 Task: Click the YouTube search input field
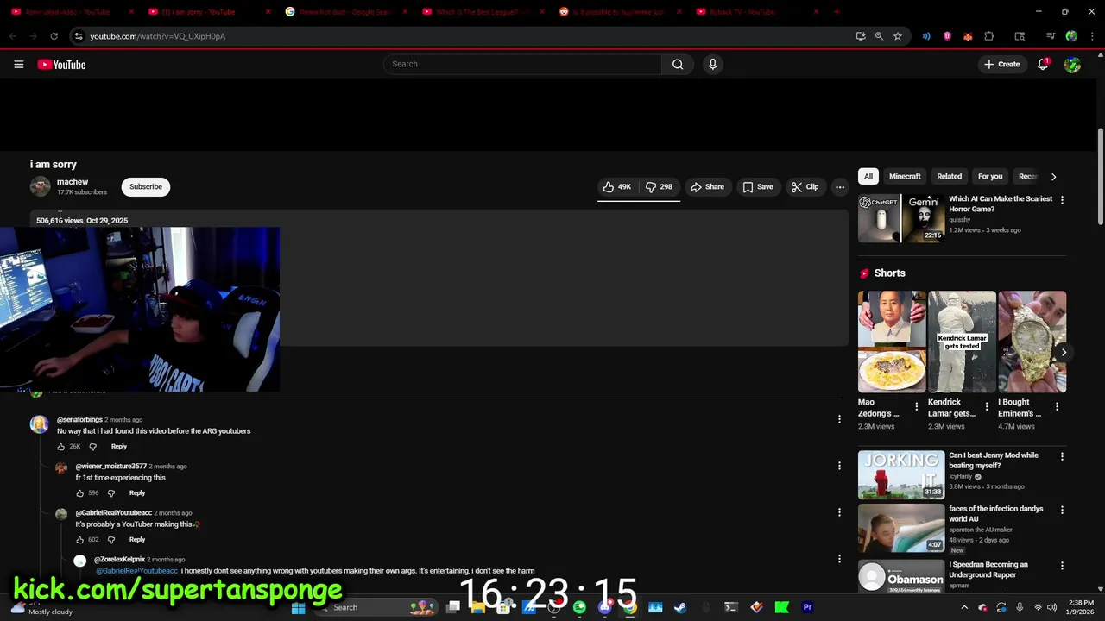pos(522,64)
